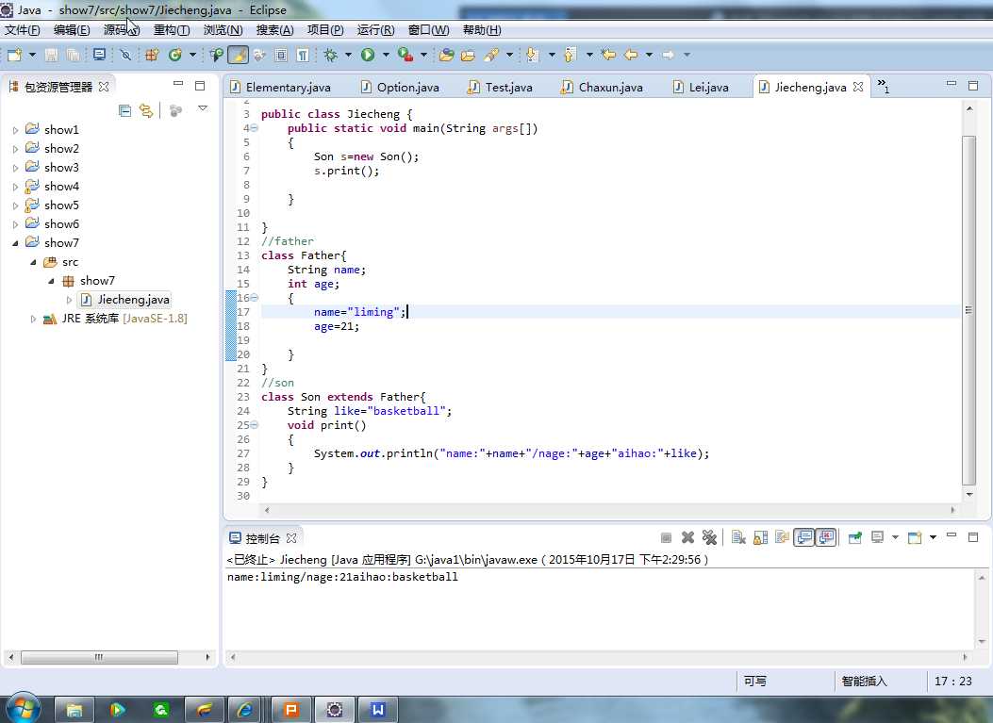Screen dimensions: 993x723
Task: Open the 帮助(H) menu
Action: [482, 30]
